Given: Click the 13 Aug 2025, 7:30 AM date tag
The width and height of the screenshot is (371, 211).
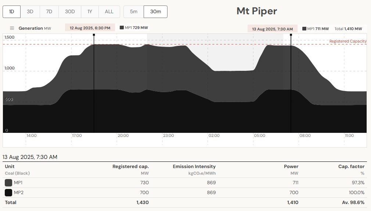Looking at the screenshot, I should (x=272, y=29).
